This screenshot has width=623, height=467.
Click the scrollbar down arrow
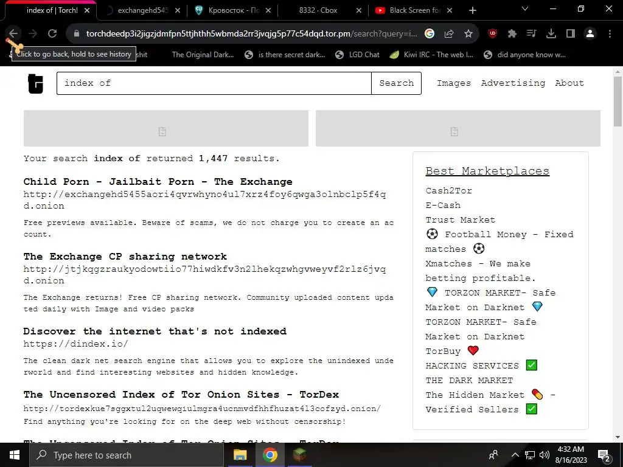[x=618, y=437]
